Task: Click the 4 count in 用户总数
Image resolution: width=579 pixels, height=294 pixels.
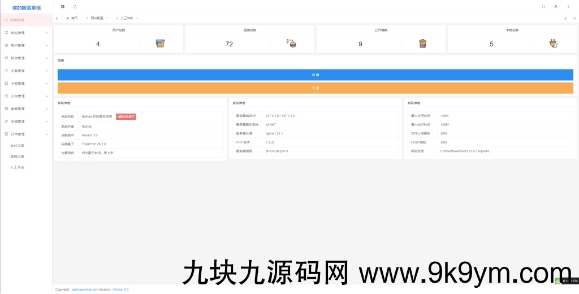Action: click(x=98, y=44)
